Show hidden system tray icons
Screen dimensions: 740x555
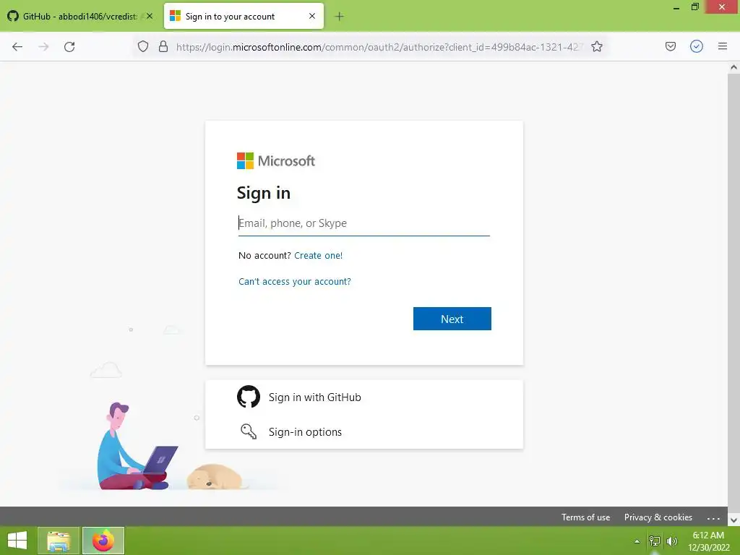[637, 541]
